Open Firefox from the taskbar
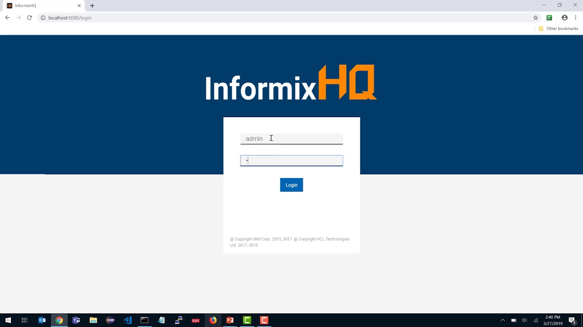The height and width of the screenshot is (327, 583). coord(213,320)
